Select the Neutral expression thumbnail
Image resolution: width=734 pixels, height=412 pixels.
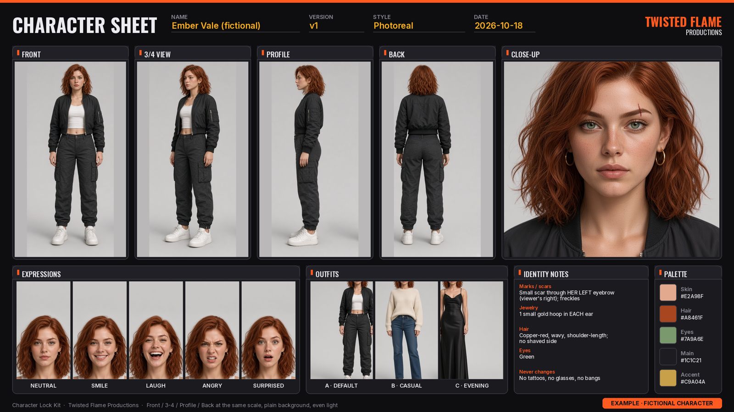click(x=44, y=330)
